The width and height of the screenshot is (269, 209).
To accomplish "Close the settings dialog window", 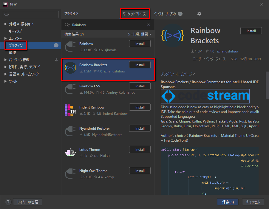I will coord(262,4).
